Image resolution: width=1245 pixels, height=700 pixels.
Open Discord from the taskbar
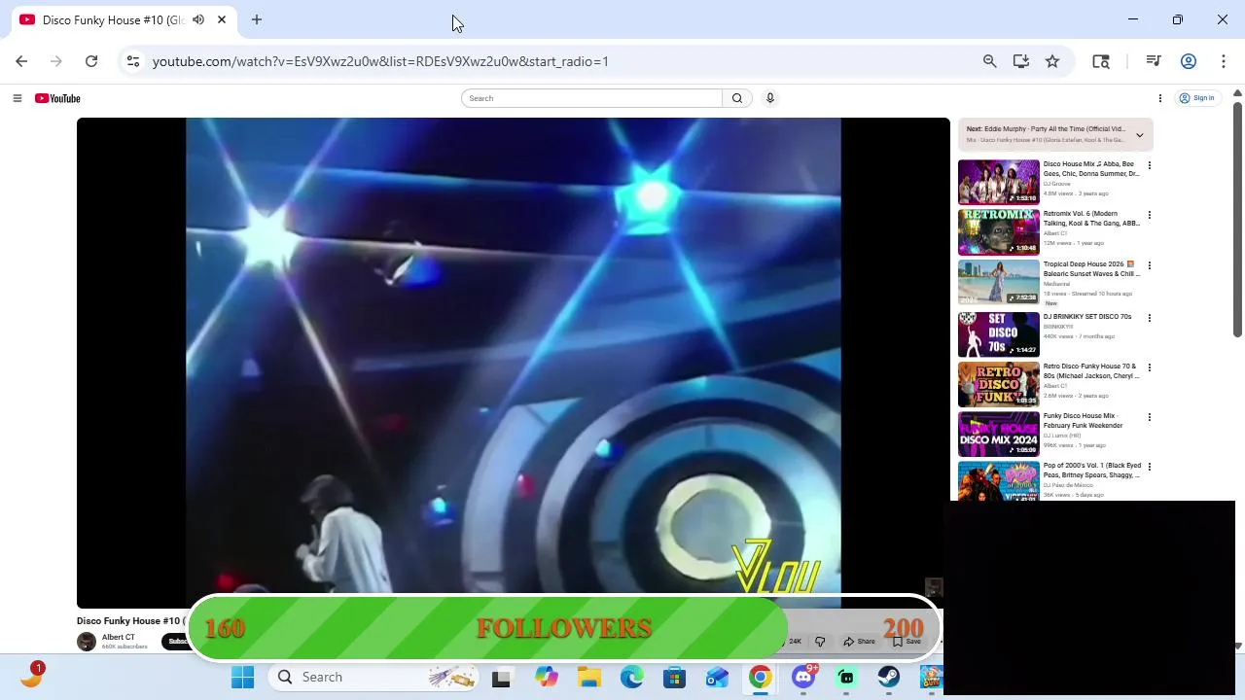[x=803, y=678]
